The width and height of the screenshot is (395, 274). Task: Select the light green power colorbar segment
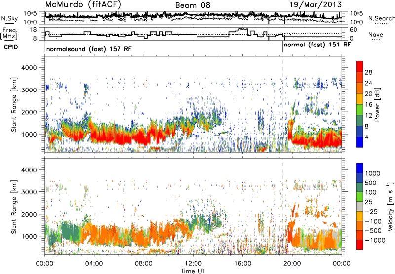point(360,110)
